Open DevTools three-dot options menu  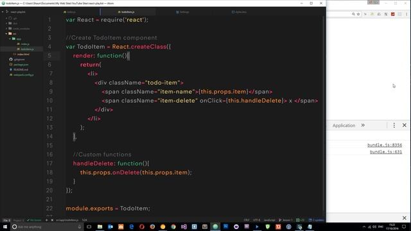[394, 126]
